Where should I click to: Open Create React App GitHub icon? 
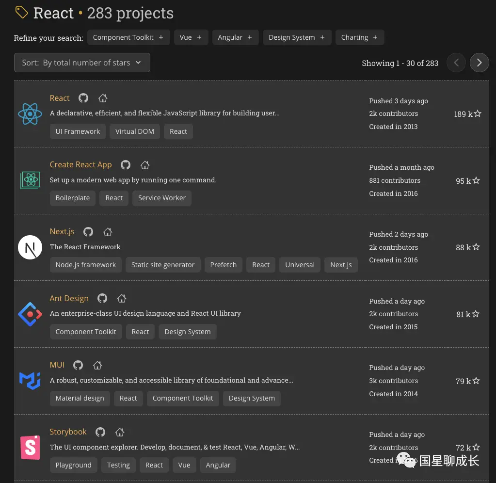click(126, 165)
